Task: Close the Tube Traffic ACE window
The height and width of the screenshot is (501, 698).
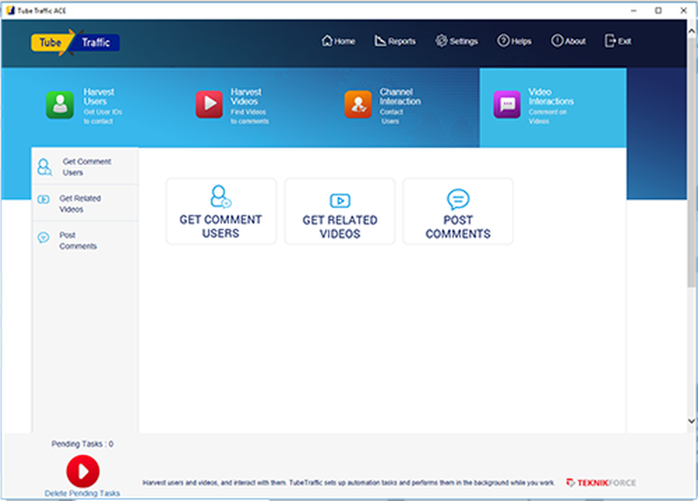Action: point(684,10)
